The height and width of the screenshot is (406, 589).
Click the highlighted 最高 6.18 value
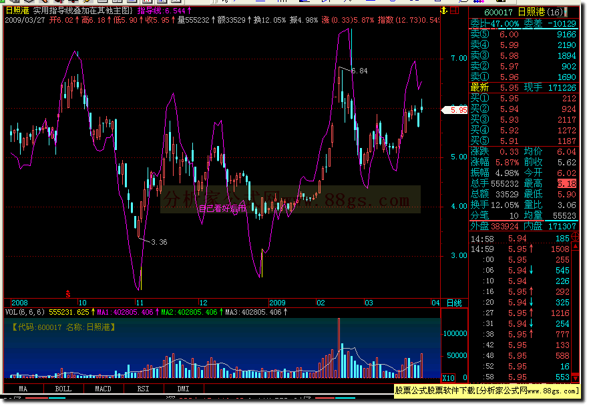pos(567,184)
